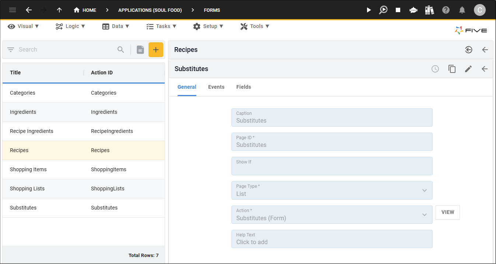Image resolution: width=496 pixels, height=264 pixels.
Task: Click the user avatar circle labeled C
Action: tap(480, 10)
